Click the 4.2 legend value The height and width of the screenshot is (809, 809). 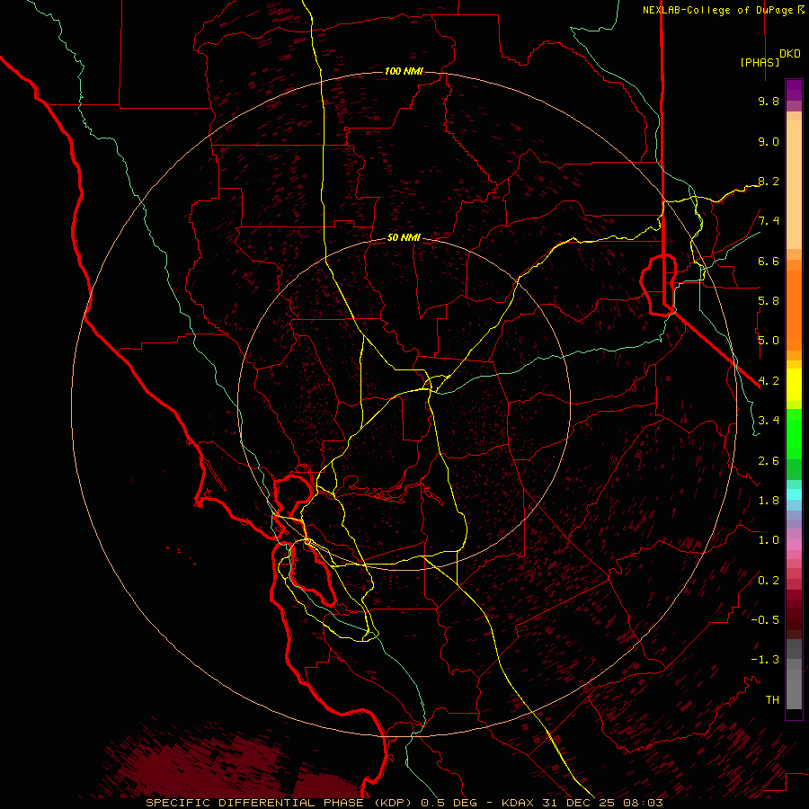769,381
